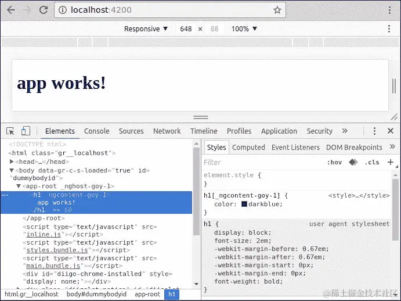The height and width of the screenshot is (301, 401).
Task: Select the html class="gr__localhost" row
Action: [x=62, y=153]
